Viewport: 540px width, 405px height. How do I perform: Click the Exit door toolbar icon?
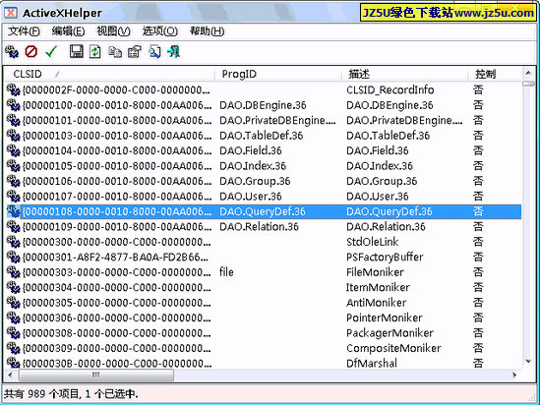click(174, 52)
